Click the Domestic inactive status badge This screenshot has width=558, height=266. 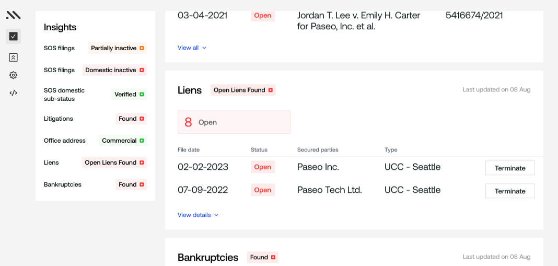coord(114,70)
